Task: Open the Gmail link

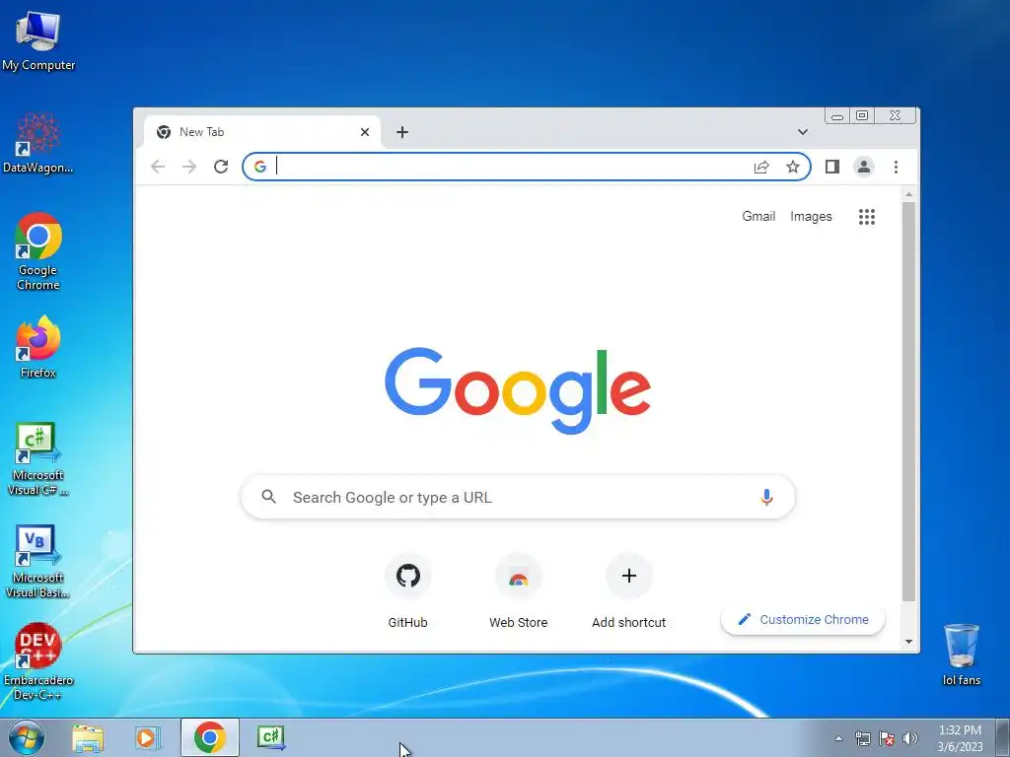Action: click(758, 216)
